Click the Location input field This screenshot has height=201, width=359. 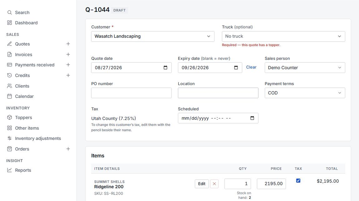(218, 93)
